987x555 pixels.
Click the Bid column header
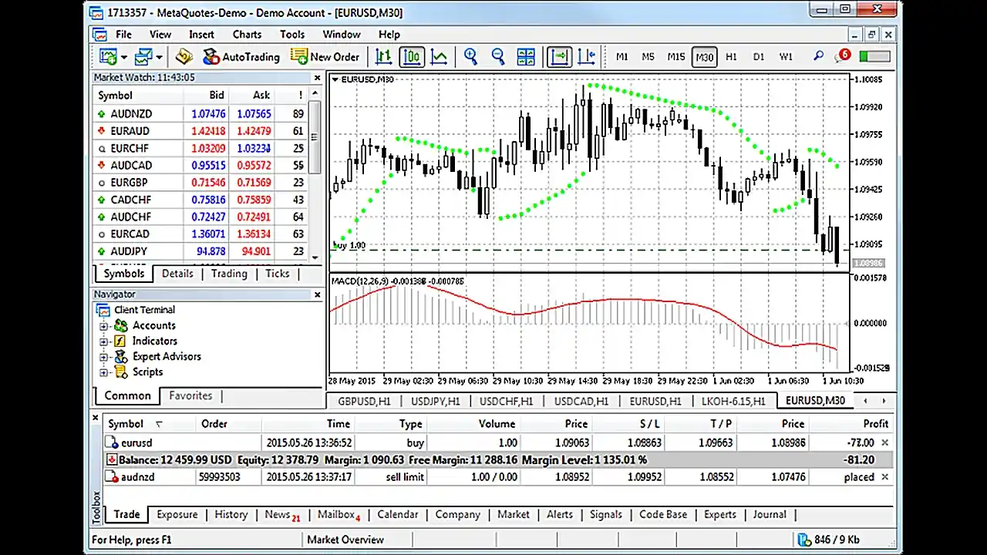pyautogui.click(x=217, y=95)
